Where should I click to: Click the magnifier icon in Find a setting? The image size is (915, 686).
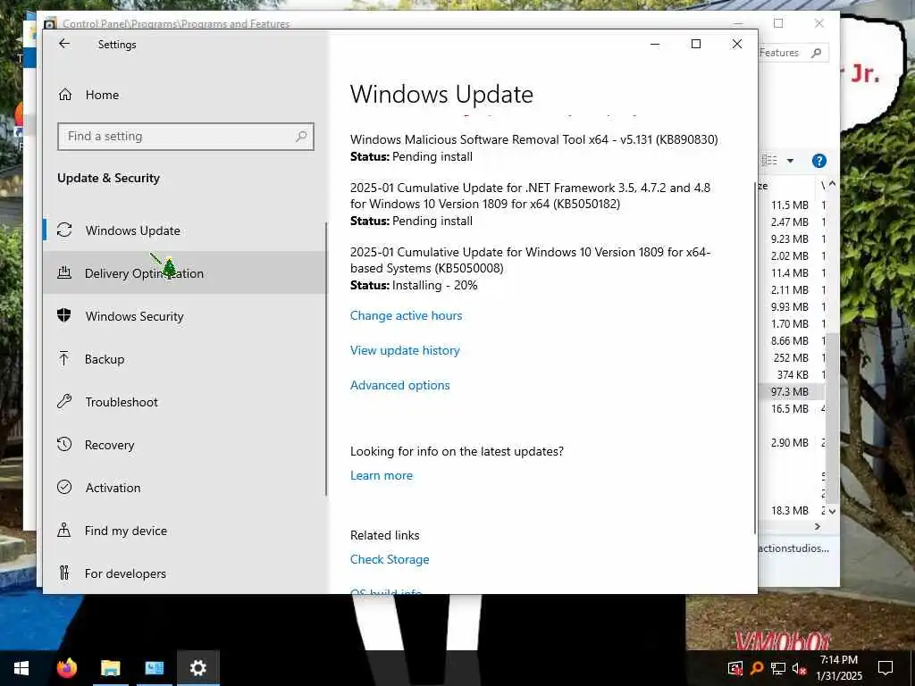(301, 136)
